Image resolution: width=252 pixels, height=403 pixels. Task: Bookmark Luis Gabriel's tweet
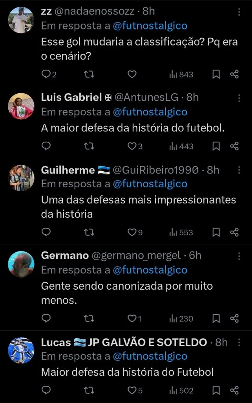coord(216,146)
